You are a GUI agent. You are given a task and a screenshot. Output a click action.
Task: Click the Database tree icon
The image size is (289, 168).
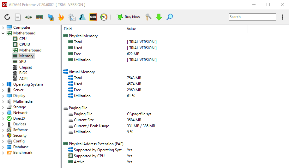click(x=9, y=147)
